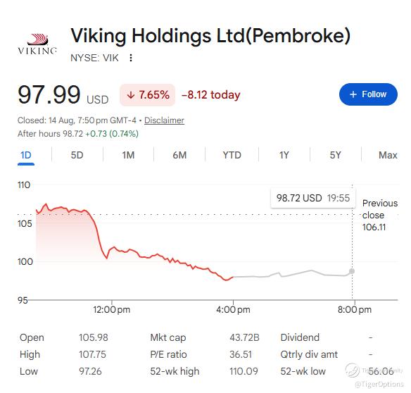This screenshot has width=411, height=393.
Task: Show the Max chart range
Action: point(388,155)
